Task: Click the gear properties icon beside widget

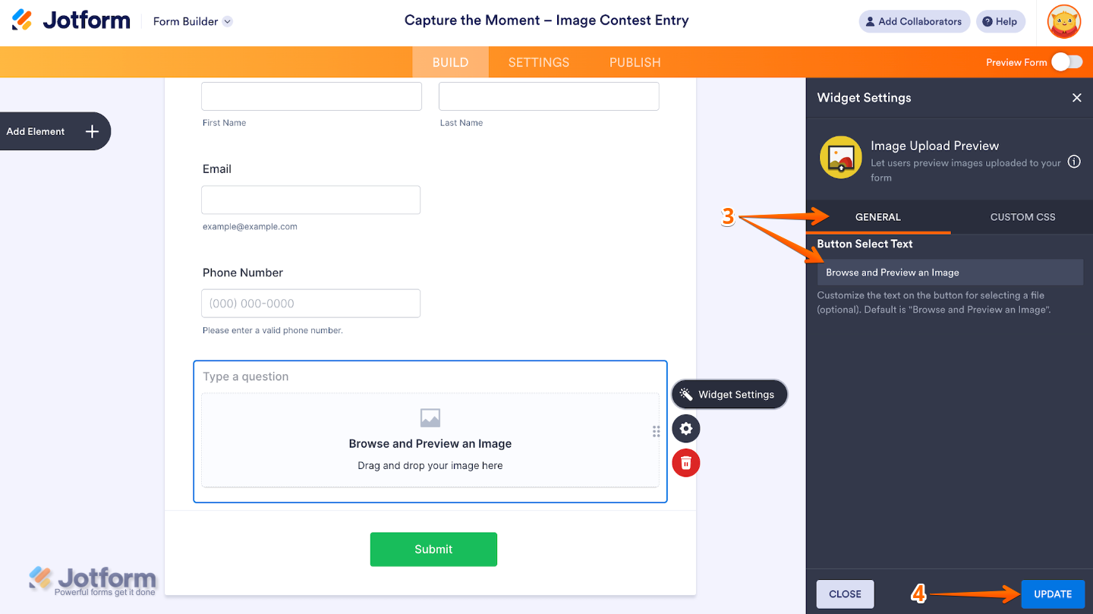Action: tap(686, 429)
